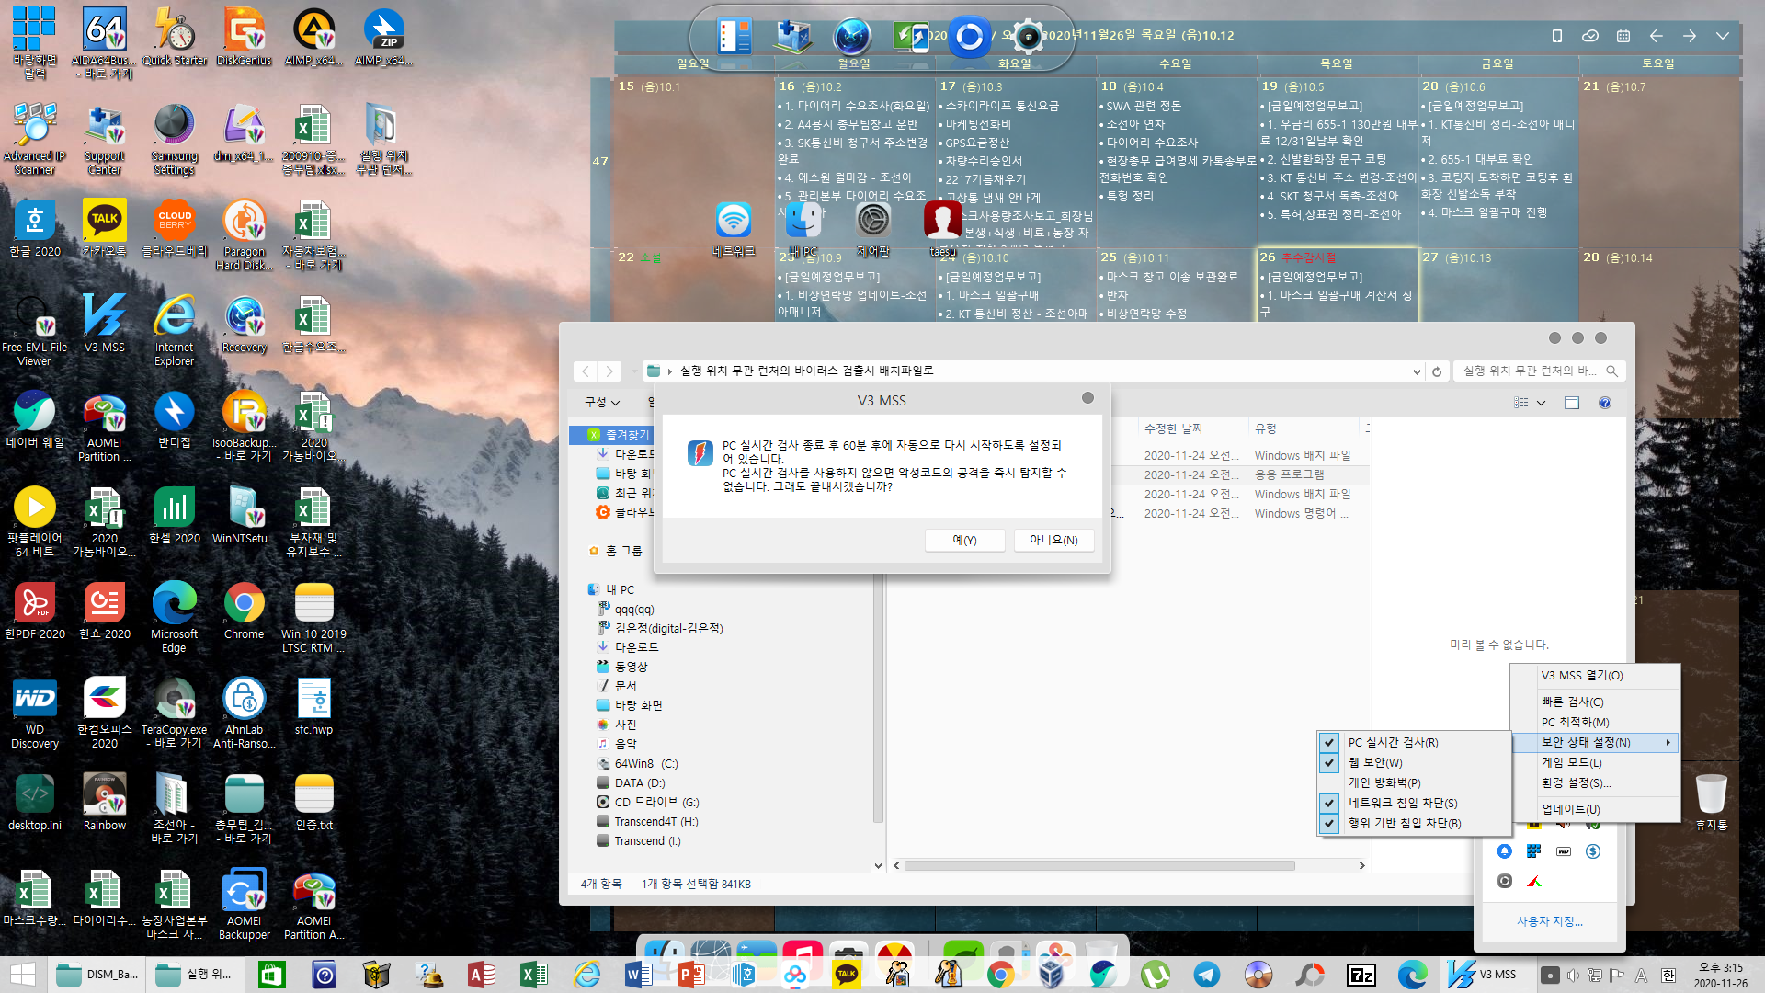Open Explorer help icon

click(x=1605, y=403)
